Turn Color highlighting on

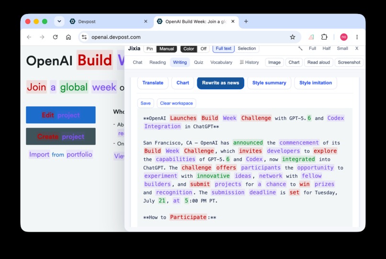pyautogui.click(x=189, y=49)
